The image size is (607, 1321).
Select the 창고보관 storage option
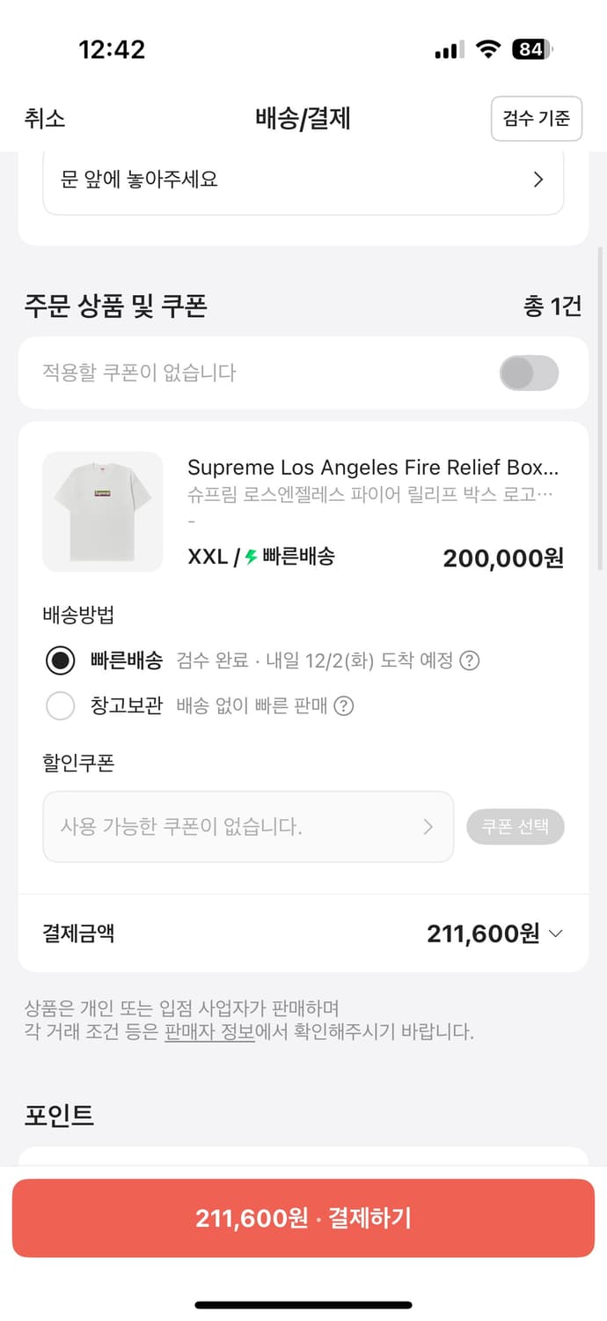click(60, 706)
